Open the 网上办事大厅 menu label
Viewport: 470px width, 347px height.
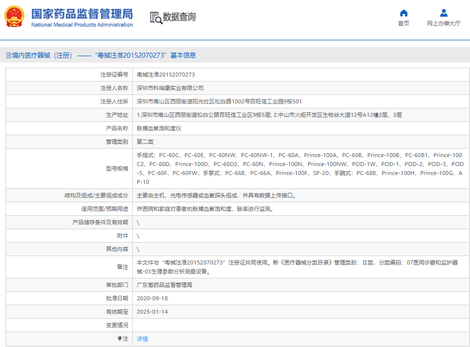point(444,24)
